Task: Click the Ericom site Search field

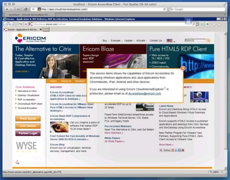Action: 195,40
